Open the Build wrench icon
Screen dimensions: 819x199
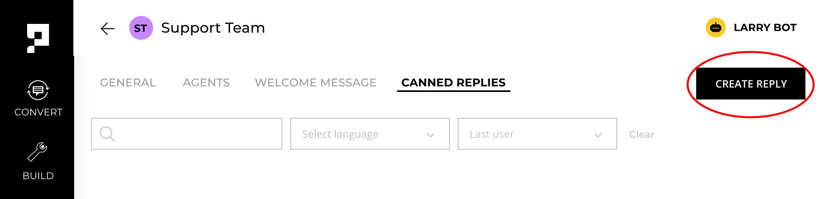click(37, 152)
